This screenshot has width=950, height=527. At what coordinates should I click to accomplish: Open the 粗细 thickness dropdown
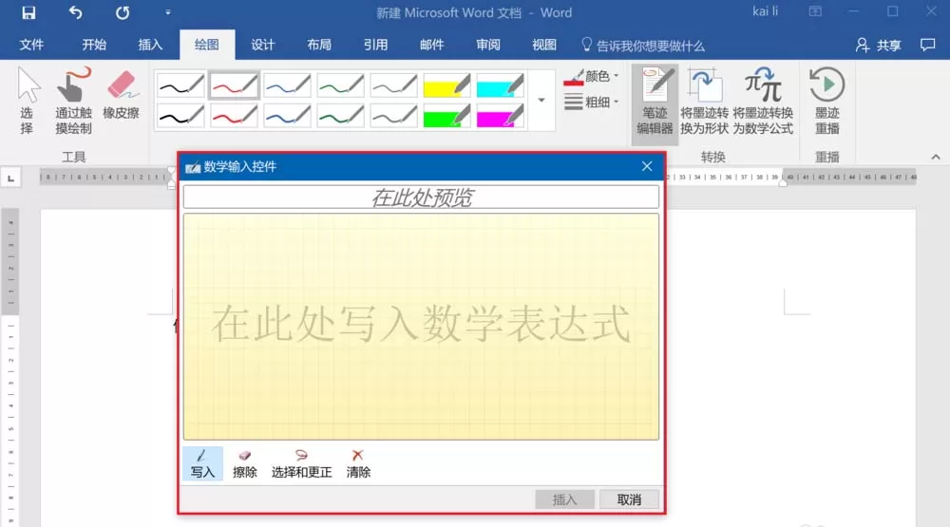coord(591,102)
